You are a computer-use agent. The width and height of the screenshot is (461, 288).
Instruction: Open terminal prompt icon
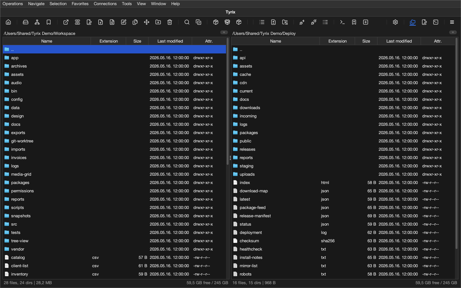343,22
